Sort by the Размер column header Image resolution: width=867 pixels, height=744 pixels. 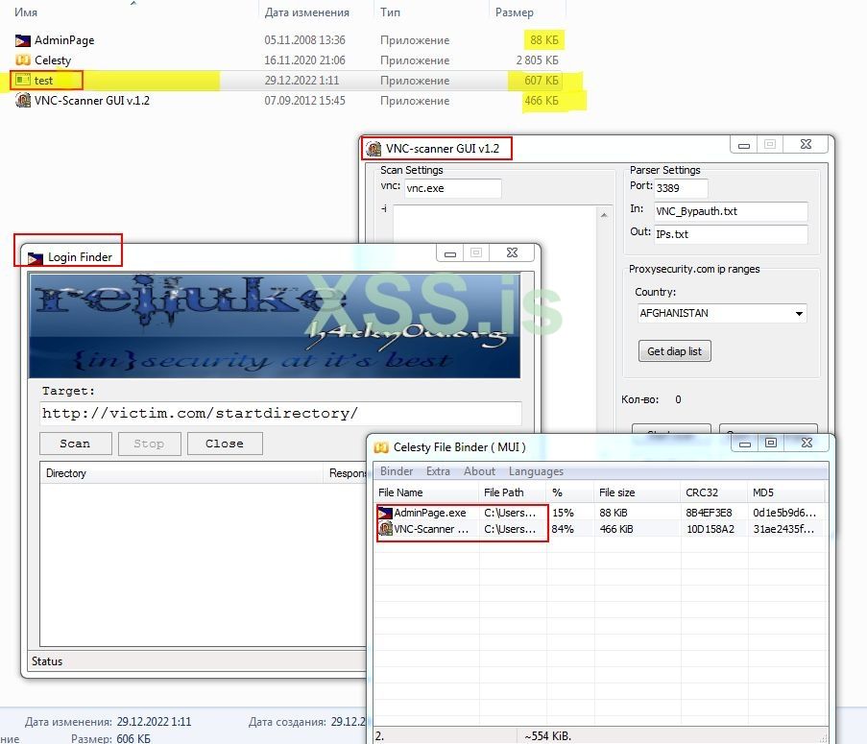click(x=515, y=12)
